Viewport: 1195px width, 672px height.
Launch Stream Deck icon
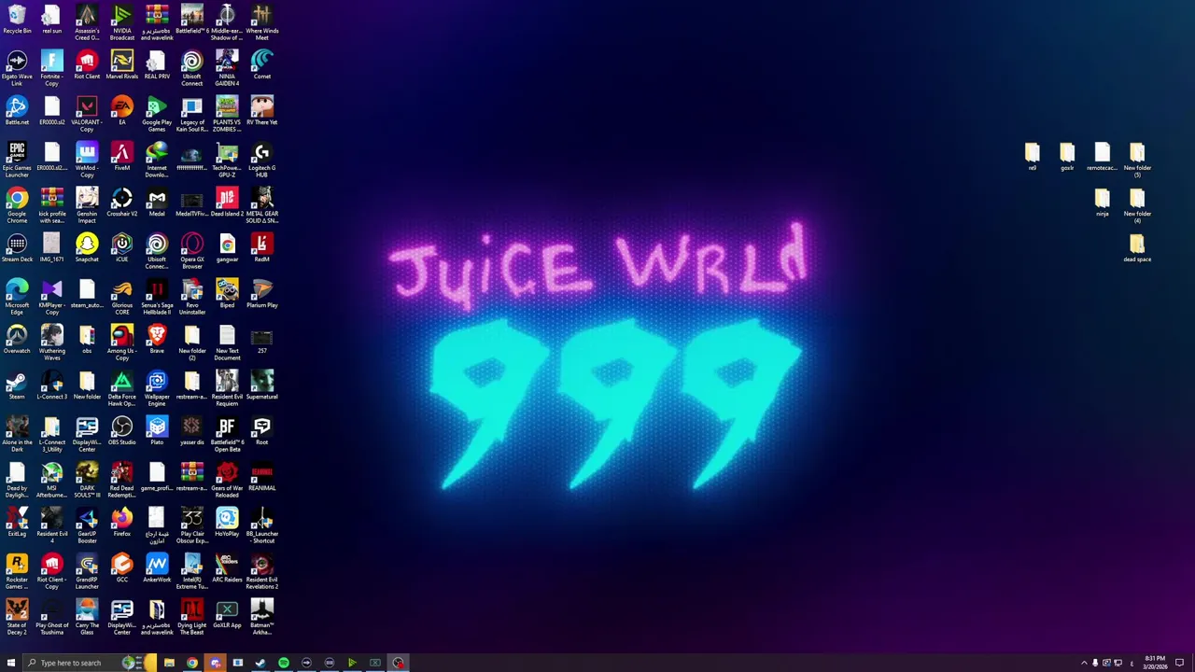click(17, 248)
